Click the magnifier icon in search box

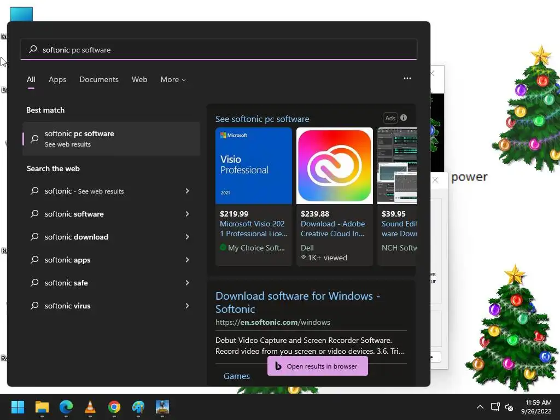pyautogui.click(x=33, y=49)
